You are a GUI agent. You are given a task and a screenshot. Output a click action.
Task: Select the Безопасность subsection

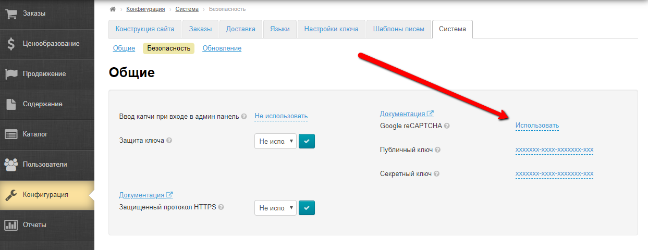click(x=168, y=48)
